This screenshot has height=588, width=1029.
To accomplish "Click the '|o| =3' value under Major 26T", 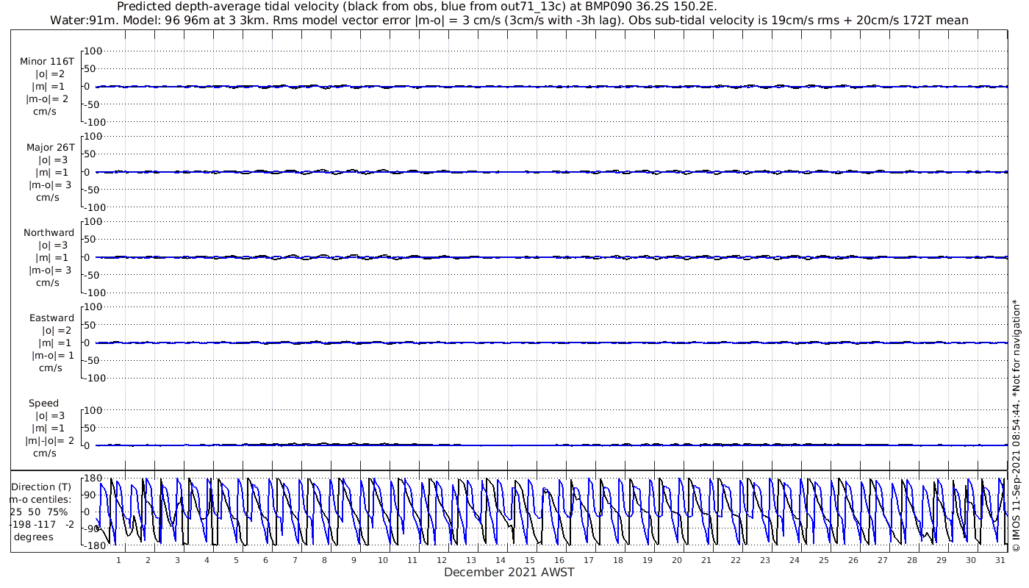I will pyautogui.click(x=51, y=159).
